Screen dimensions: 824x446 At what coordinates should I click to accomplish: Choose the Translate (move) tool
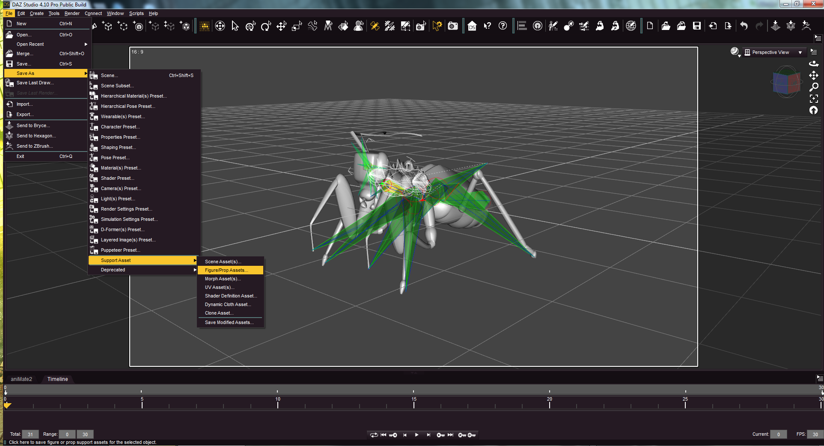point(281,26)
